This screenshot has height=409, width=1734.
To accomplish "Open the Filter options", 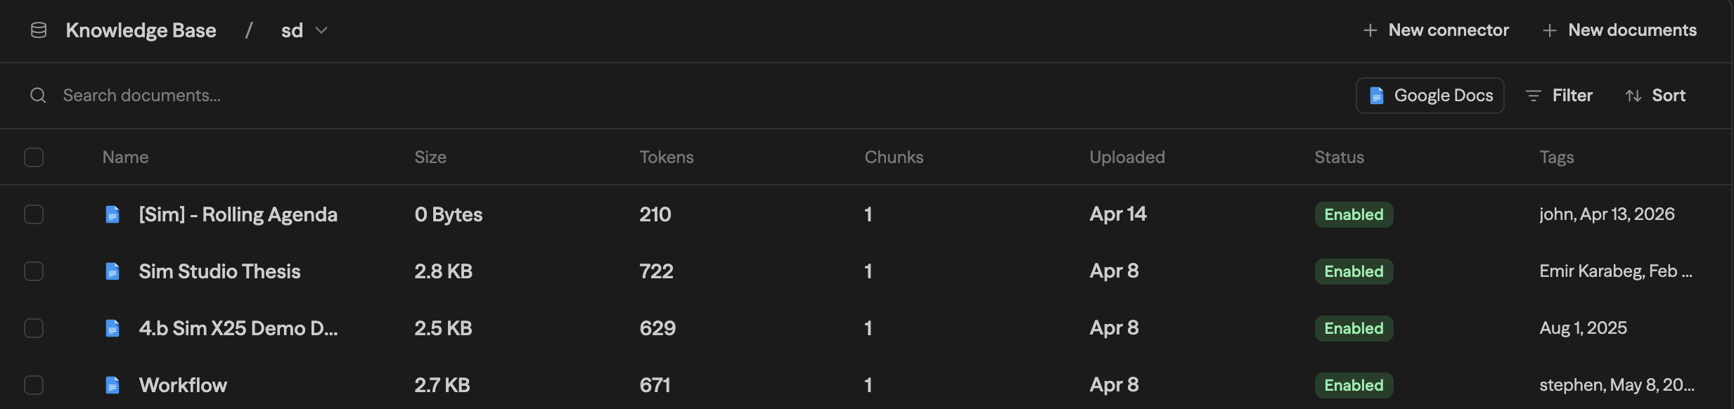I will (x=1559, y=96).
